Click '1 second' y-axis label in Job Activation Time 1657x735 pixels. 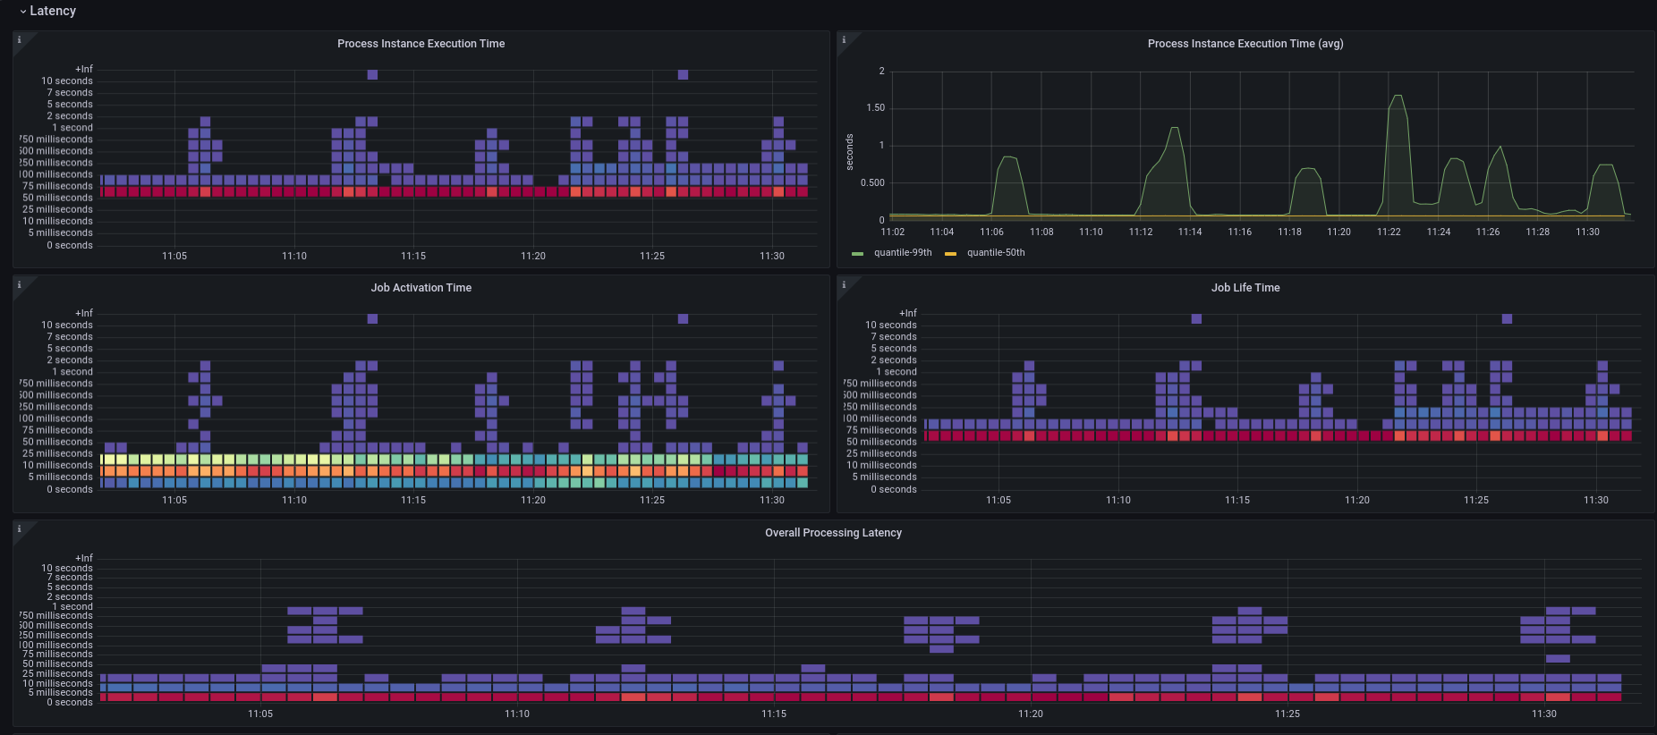[x=72, y=372]
